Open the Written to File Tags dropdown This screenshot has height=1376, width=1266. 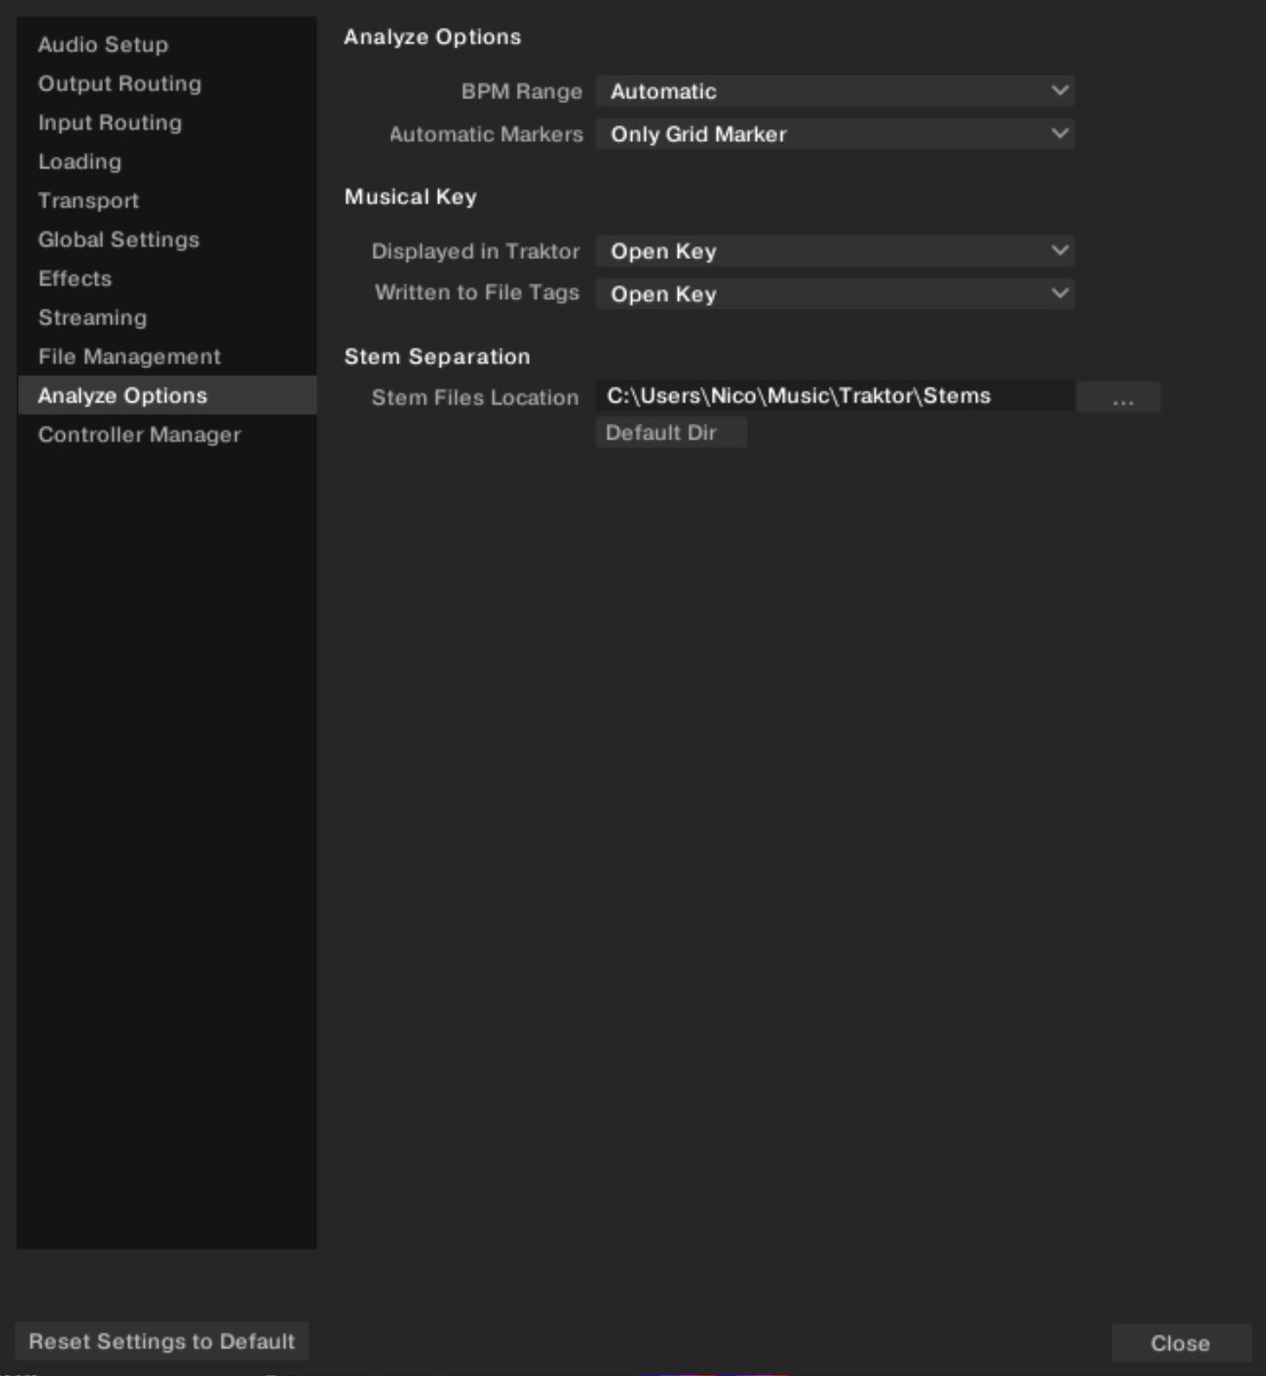tap(835, 294)
